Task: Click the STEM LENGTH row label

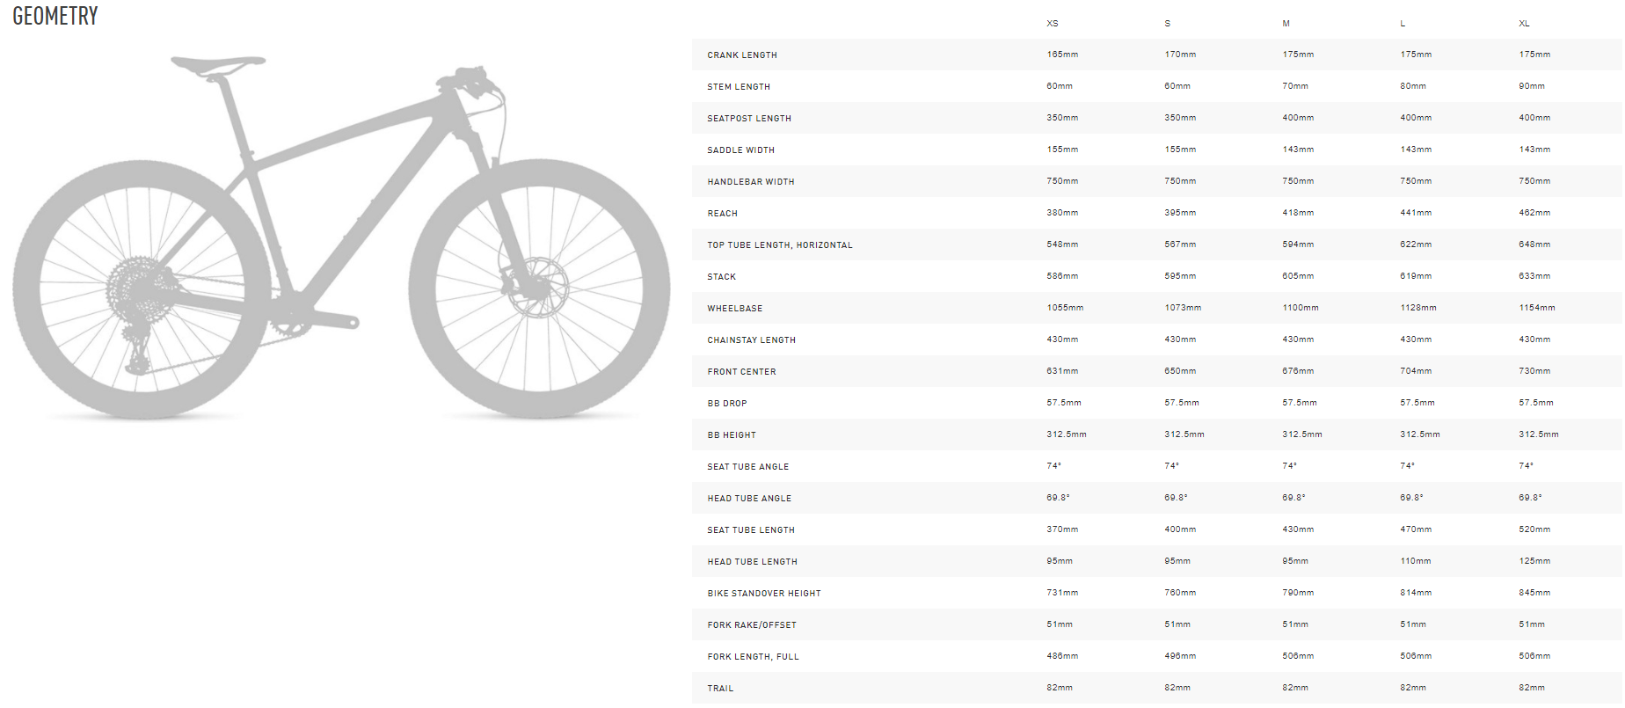Action: [x=738, y=87]
